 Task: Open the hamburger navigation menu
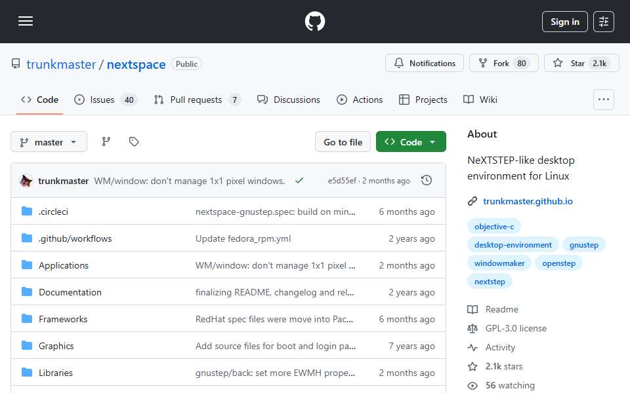point(26,21)
